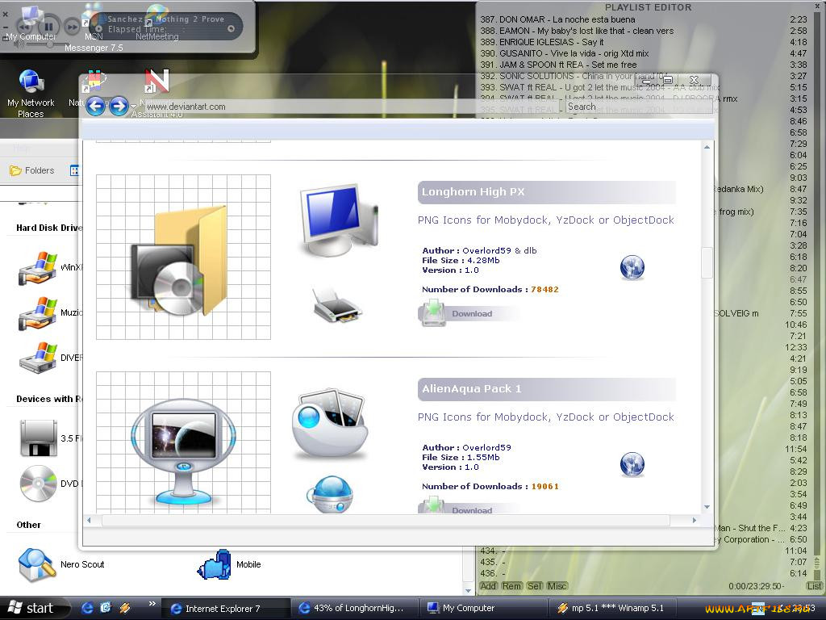
Task: Skip to previous track in Winamp player
Action: (23, 26)
